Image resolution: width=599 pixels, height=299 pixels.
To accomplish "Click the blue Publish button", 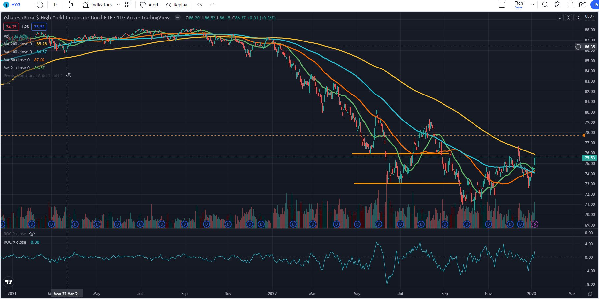I will [x=595, y=5].
